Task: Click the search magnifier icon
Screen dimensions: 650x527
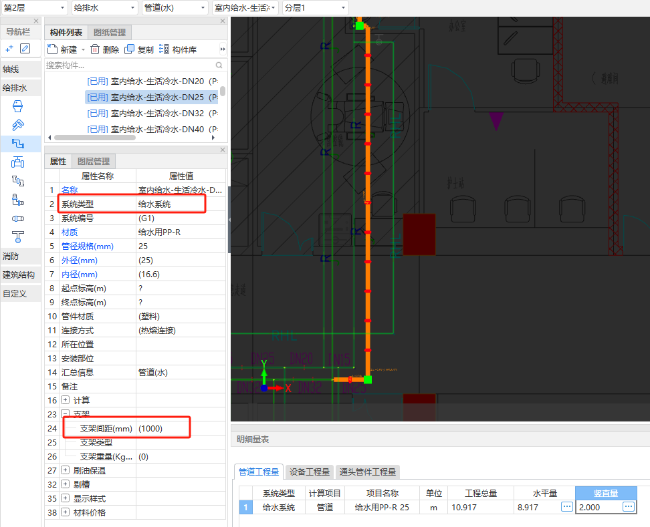Action: [219, 65]
